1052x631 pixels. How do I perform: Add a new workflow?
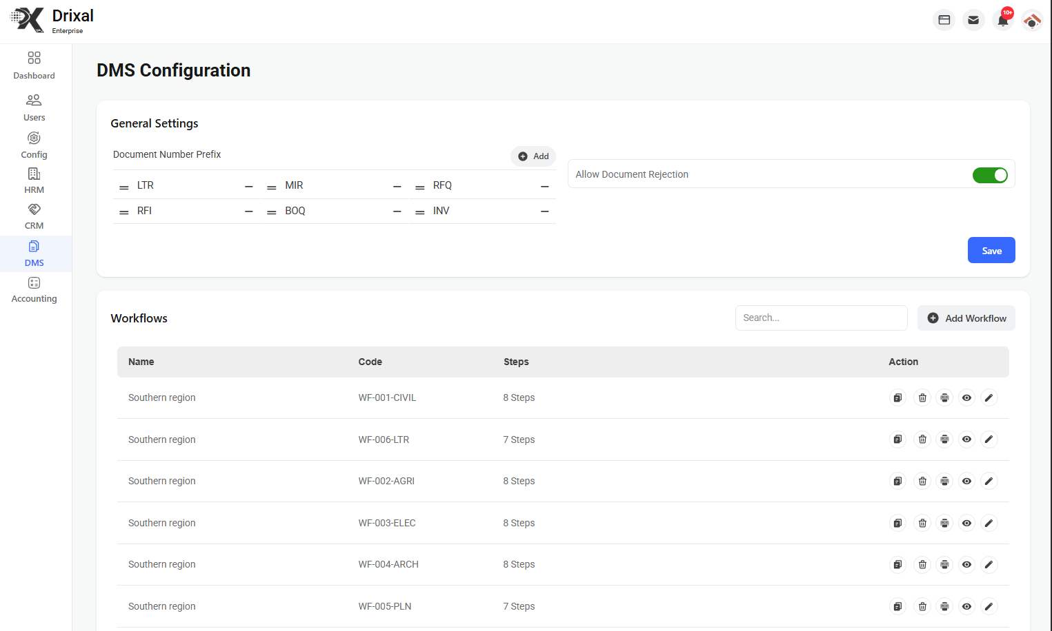pyautogui.click(x=966, y=318)
